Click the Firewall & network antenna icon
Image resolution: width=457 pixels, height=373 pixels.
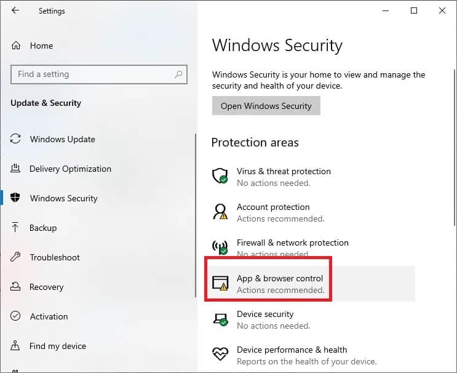220,247
